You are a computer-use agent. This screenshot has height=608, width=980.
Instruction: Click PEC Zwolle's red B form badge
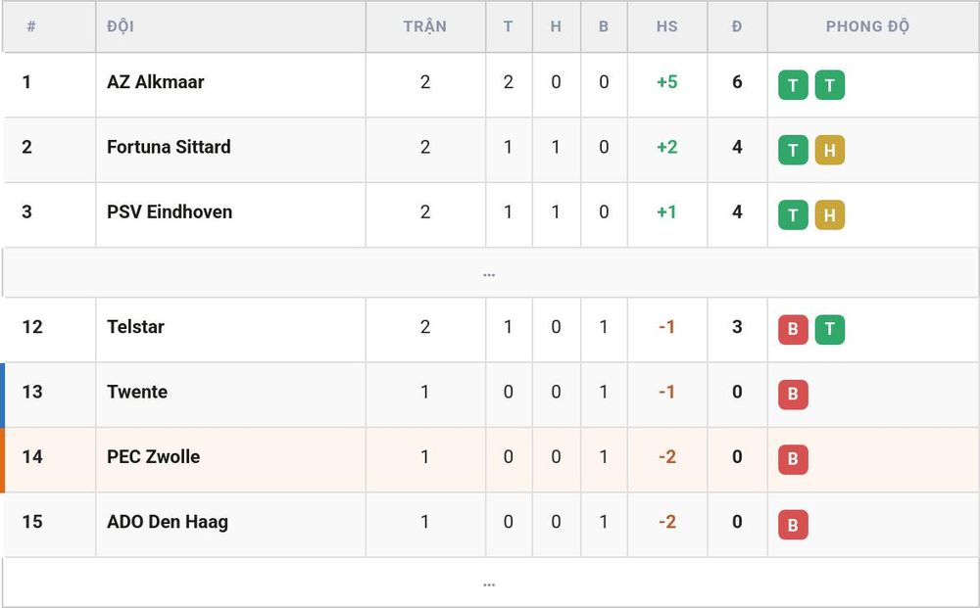click(793, 459)
